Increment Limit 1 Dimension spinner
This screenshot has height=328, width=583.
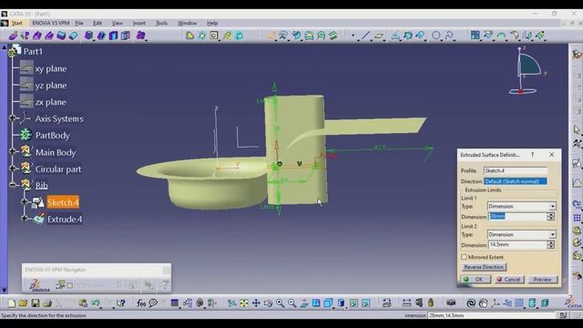click(x=550, y=215)
